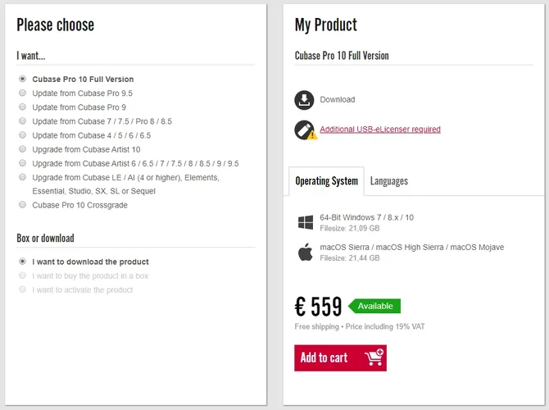The width and height of the screenshot is (549, 410).
Task: Select Cubase Pro 10 Full Version option
Action: click(22, 80)
